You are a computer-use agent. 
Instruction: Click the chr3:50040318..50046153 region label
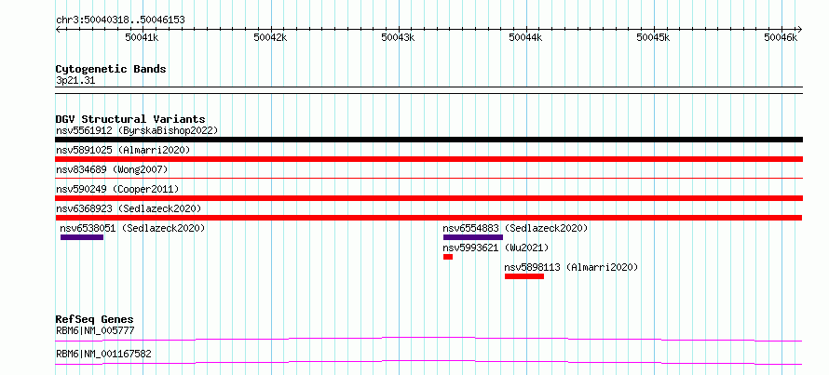[x=120, y=20]
